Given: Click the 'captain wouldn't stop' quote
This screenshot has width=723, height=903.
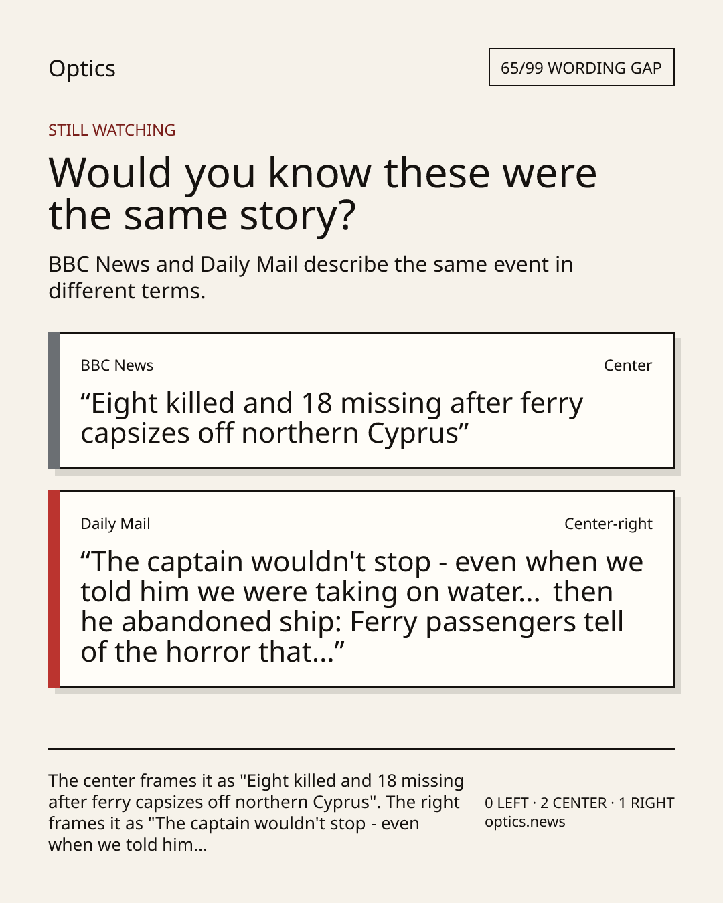Looking at the screenshot, I should pyautogui.click(x=361, y=607).
